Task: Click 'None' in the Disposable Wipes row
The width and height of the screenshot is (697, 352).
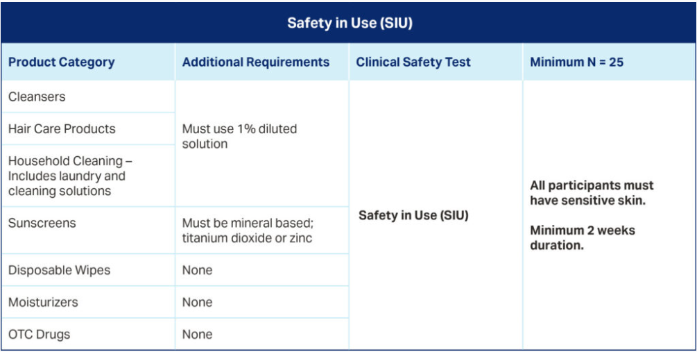Action: pyautogui.click(x=197, y=270)
